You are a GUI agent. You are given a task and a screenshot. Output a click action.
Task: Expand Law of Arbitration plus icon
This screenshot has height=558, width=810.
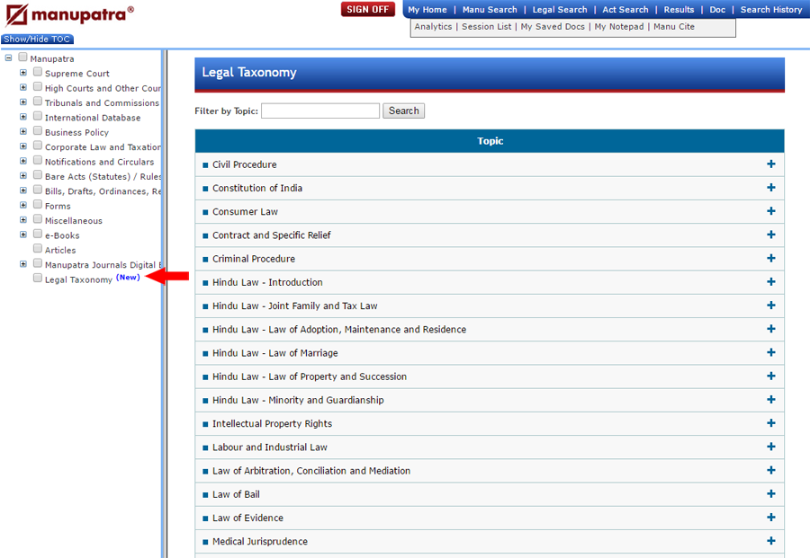[770, 470]
